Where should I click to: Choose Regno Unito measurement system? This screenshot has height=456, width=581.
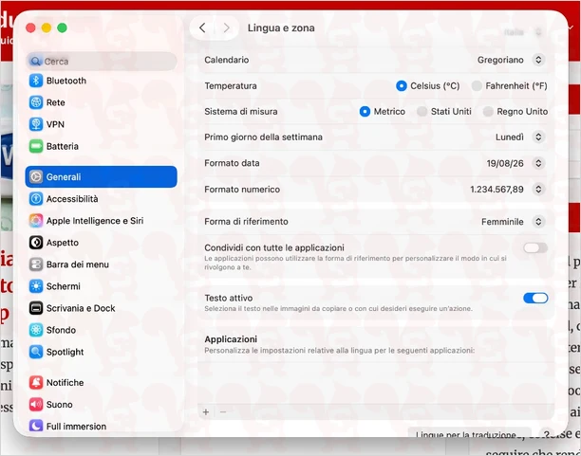[488, 112]
